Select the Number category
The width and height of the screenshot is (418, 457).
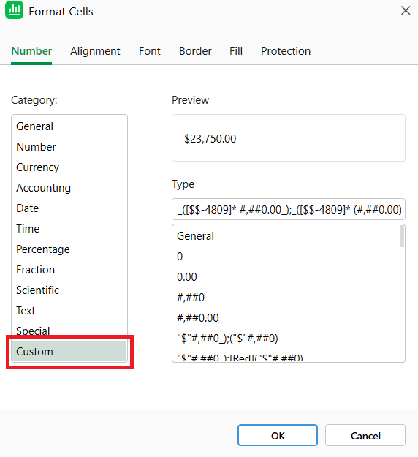click(69, 147)
